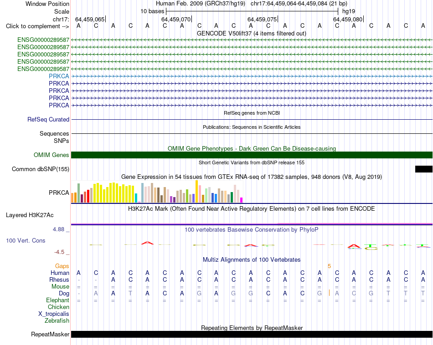Click the RefSeq Curated track label
The height and width of the screenshot is (345, 433).
[48, 119]
